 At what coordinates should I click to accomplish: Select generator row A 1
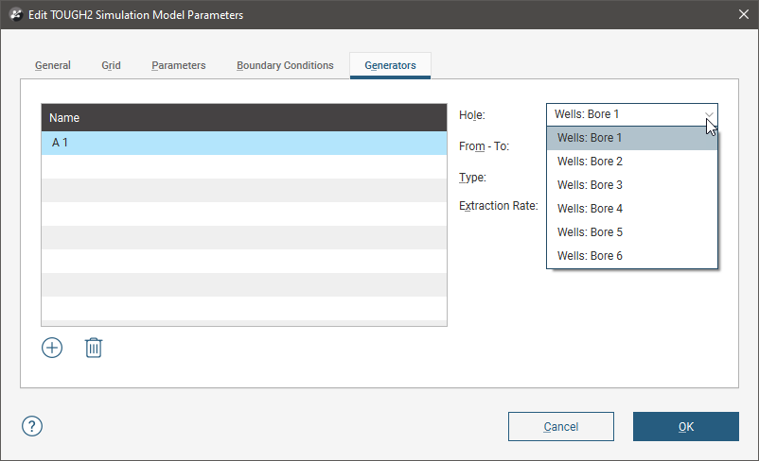coord(243,143)
